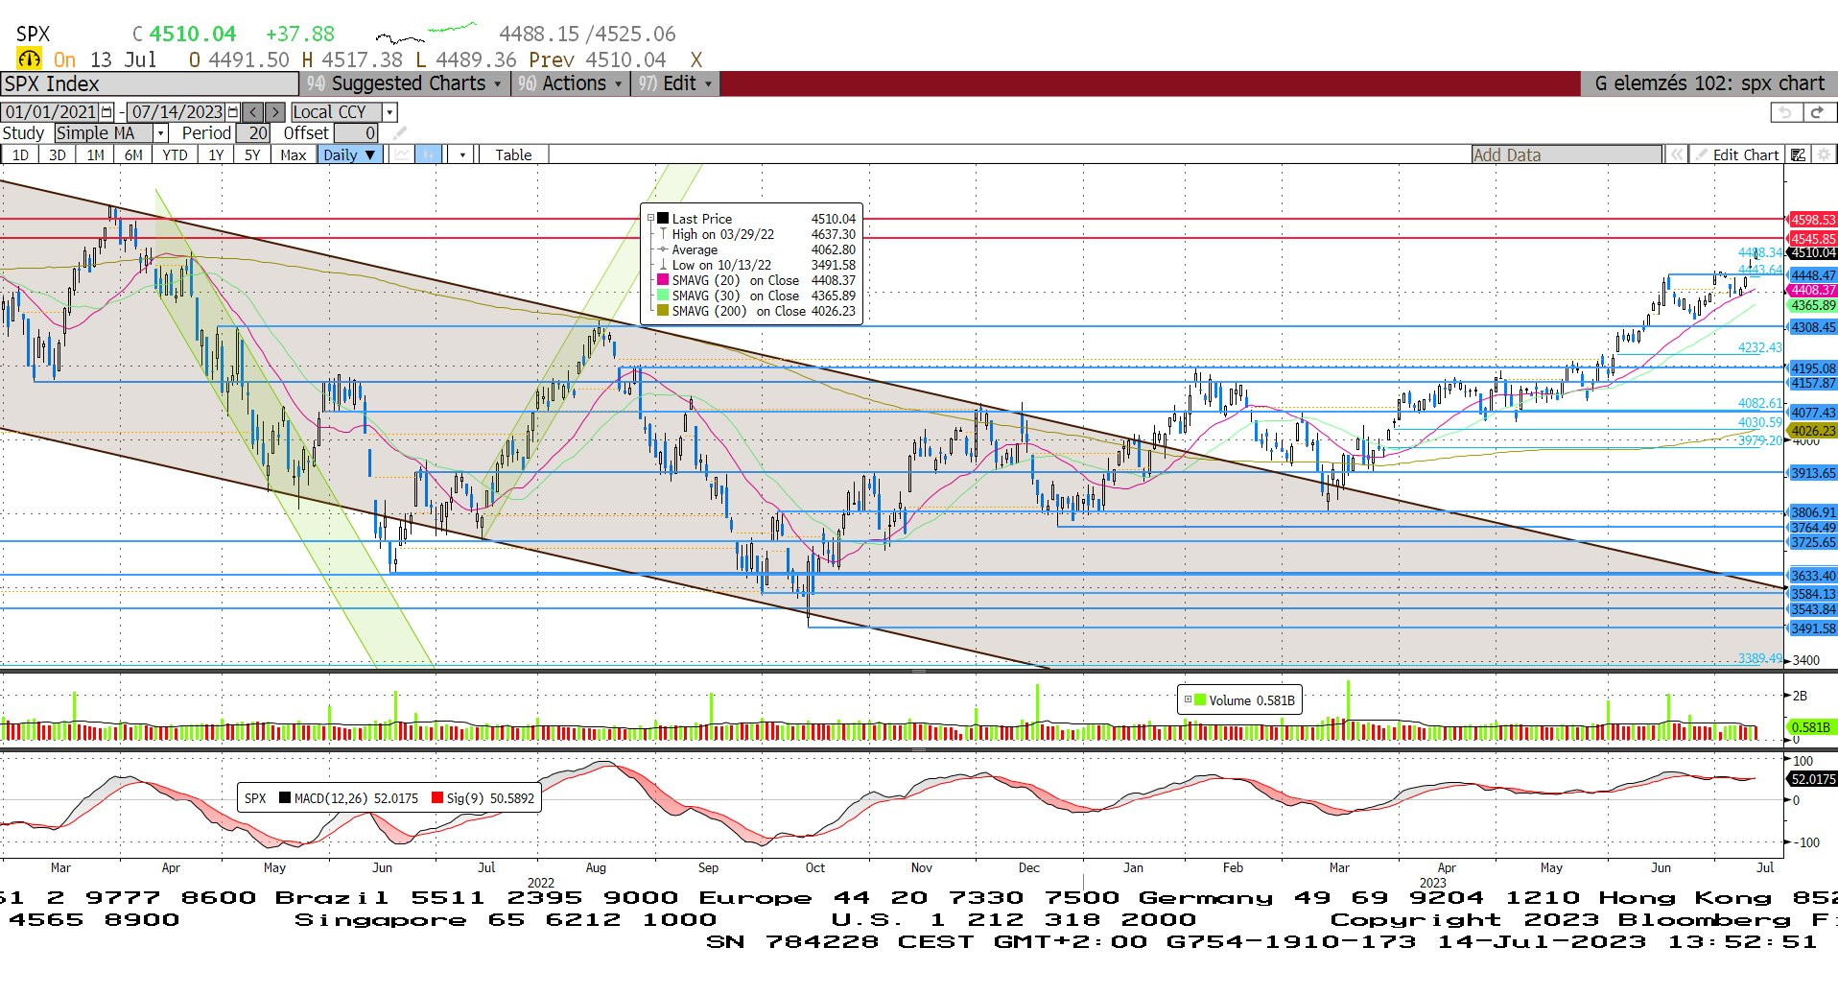The width and height of the screenshot is (1838, 995).
Task: Open the end date calendar picker
Action: pyautogui.click(x=232, y=112)
